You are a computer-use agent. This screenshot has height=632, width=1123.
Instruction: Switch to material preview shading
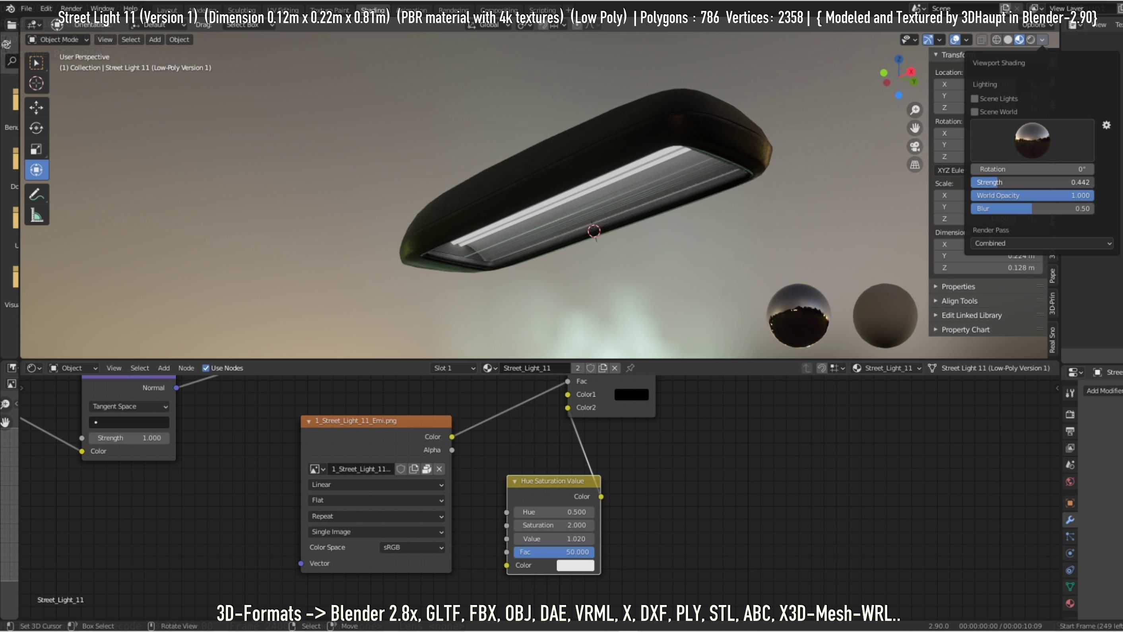click(1019, 40)
